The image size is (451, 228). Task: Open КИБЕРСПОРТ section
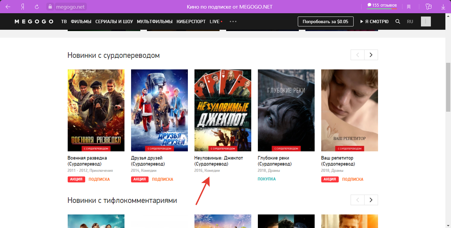click(191, 21)
